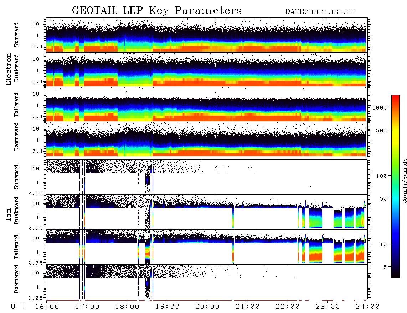Select the Ion Dawnward spectrogram panel
The height and width of the screenshot is (313, 407).
click(207, 282)
